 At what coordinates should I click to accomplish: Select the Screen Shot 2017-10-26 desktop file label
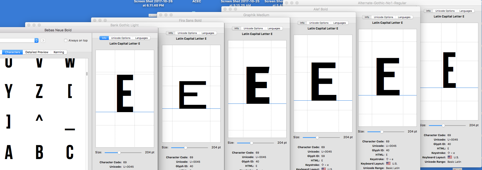[x=153, y=3]
